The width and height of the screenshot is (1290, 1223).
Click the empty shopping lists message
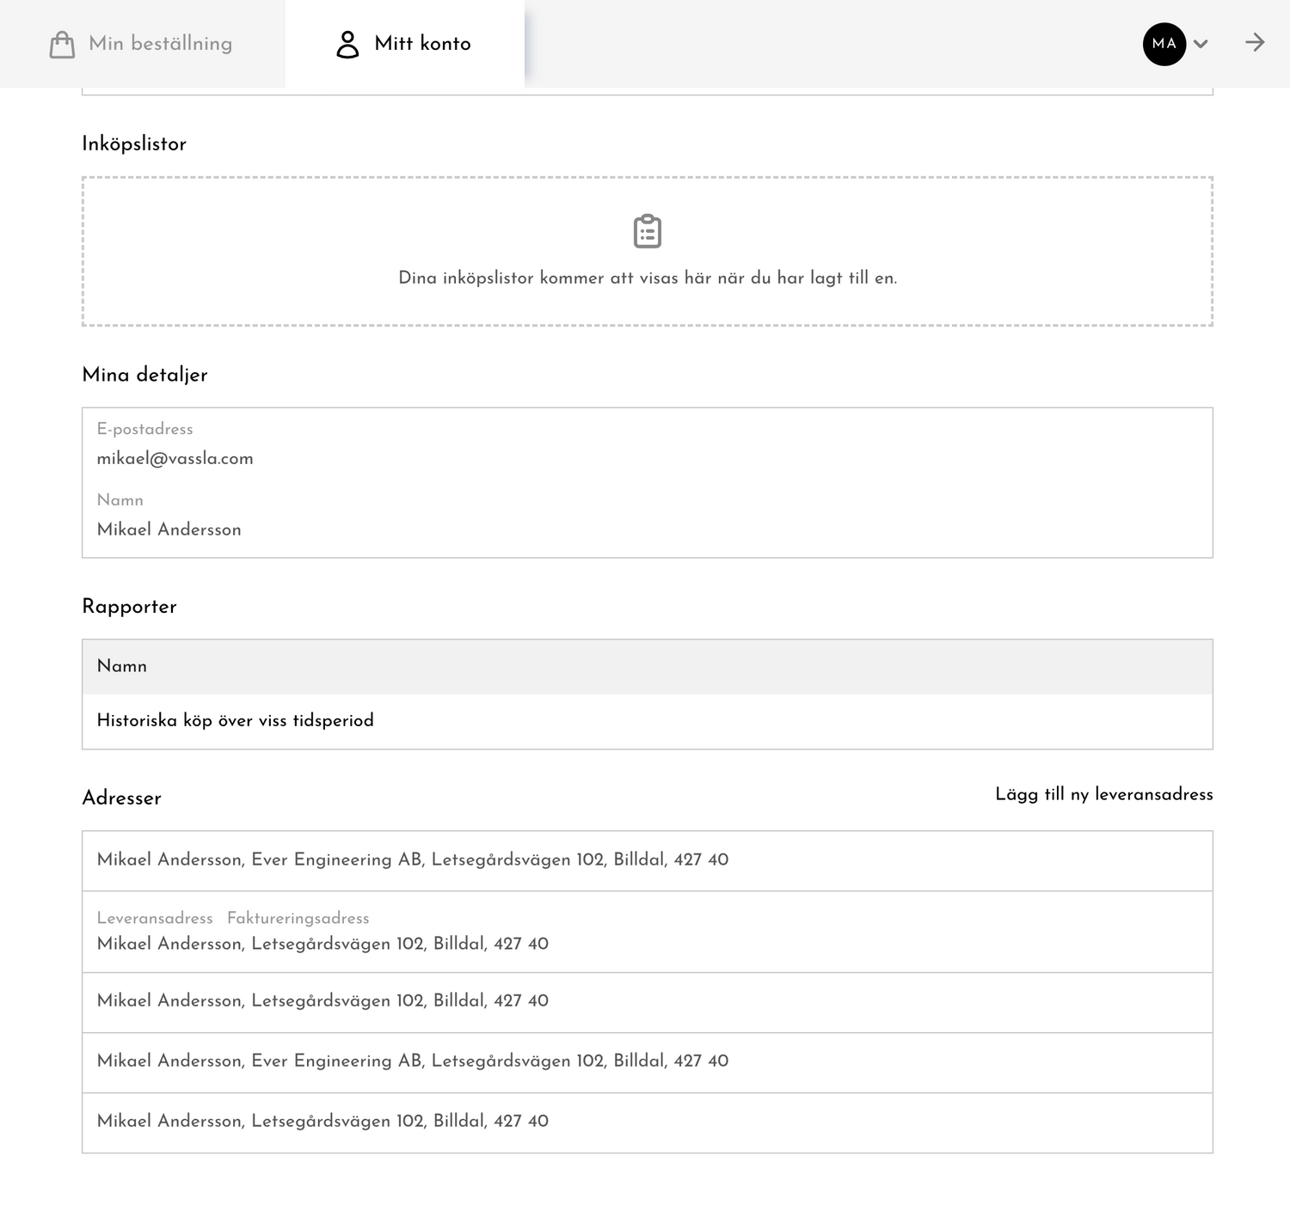point(647,278)
